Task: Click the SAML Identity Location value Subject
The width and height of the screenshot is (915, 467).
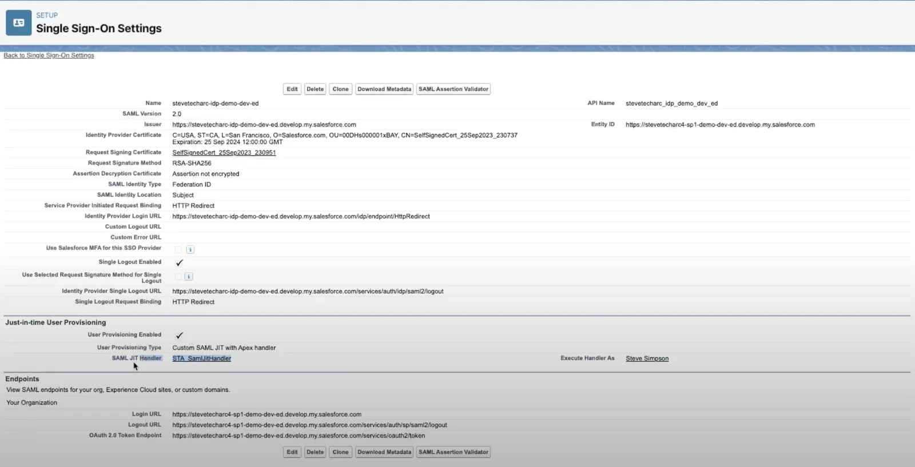Action: (x=183, y=195)
